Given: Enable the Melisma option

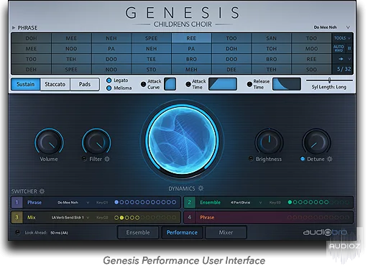Looking at the screenshot, I should pyautogui.click(x=109, y=88).
